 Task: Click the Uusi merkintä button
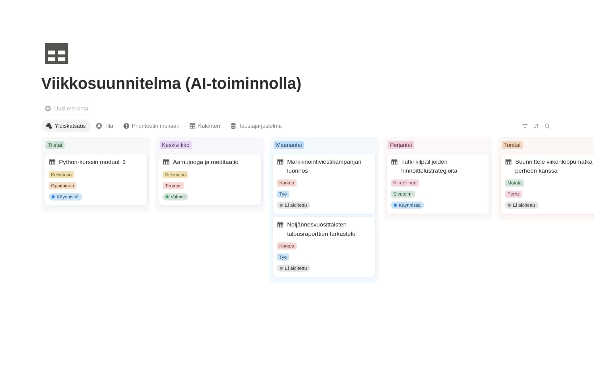67,109
